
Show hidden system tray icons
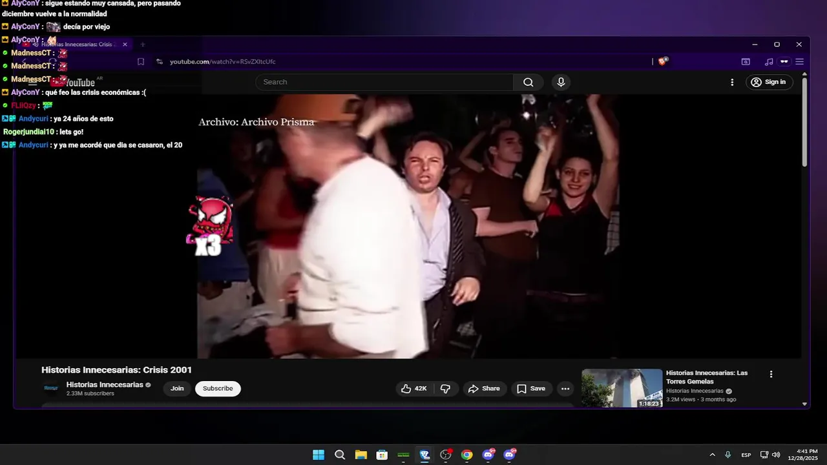tap(712, 455)
